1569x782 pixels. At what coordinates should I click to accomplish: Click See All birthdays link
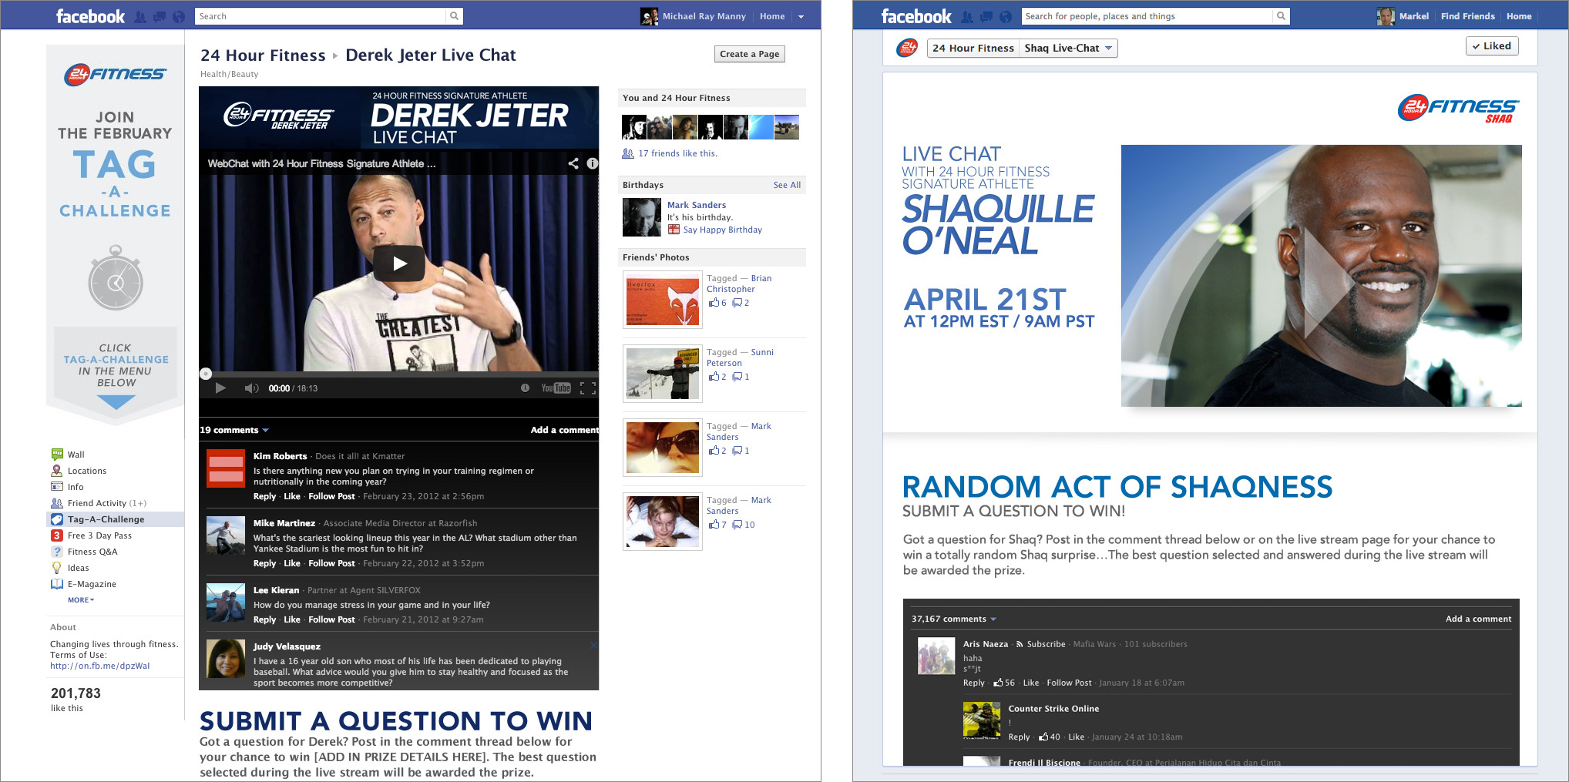[x=787, y=185]
